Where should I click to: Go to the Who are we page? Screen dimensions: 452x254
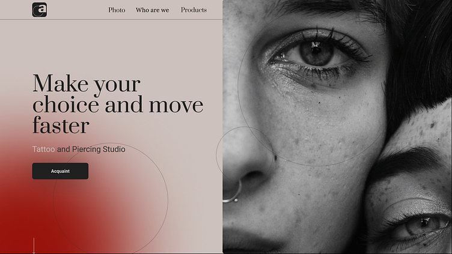[152, 10]
